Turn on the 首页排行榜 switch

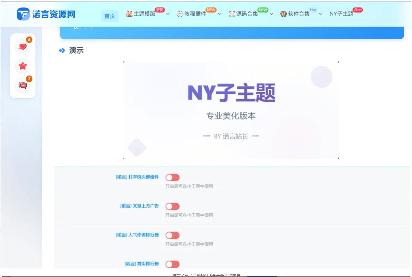click(173, 264)
